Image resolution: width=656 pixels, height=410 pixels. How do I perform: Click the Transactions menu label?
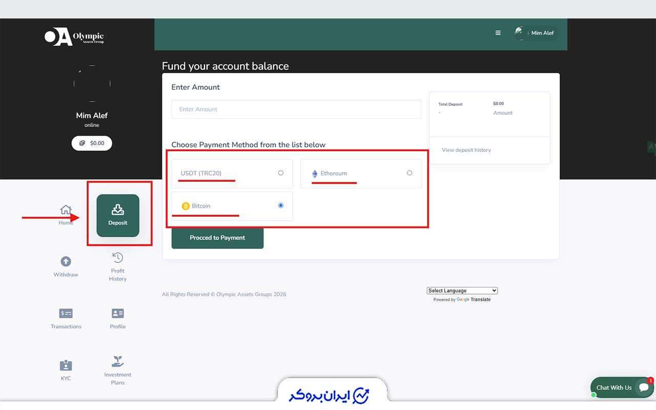point(66,326)
